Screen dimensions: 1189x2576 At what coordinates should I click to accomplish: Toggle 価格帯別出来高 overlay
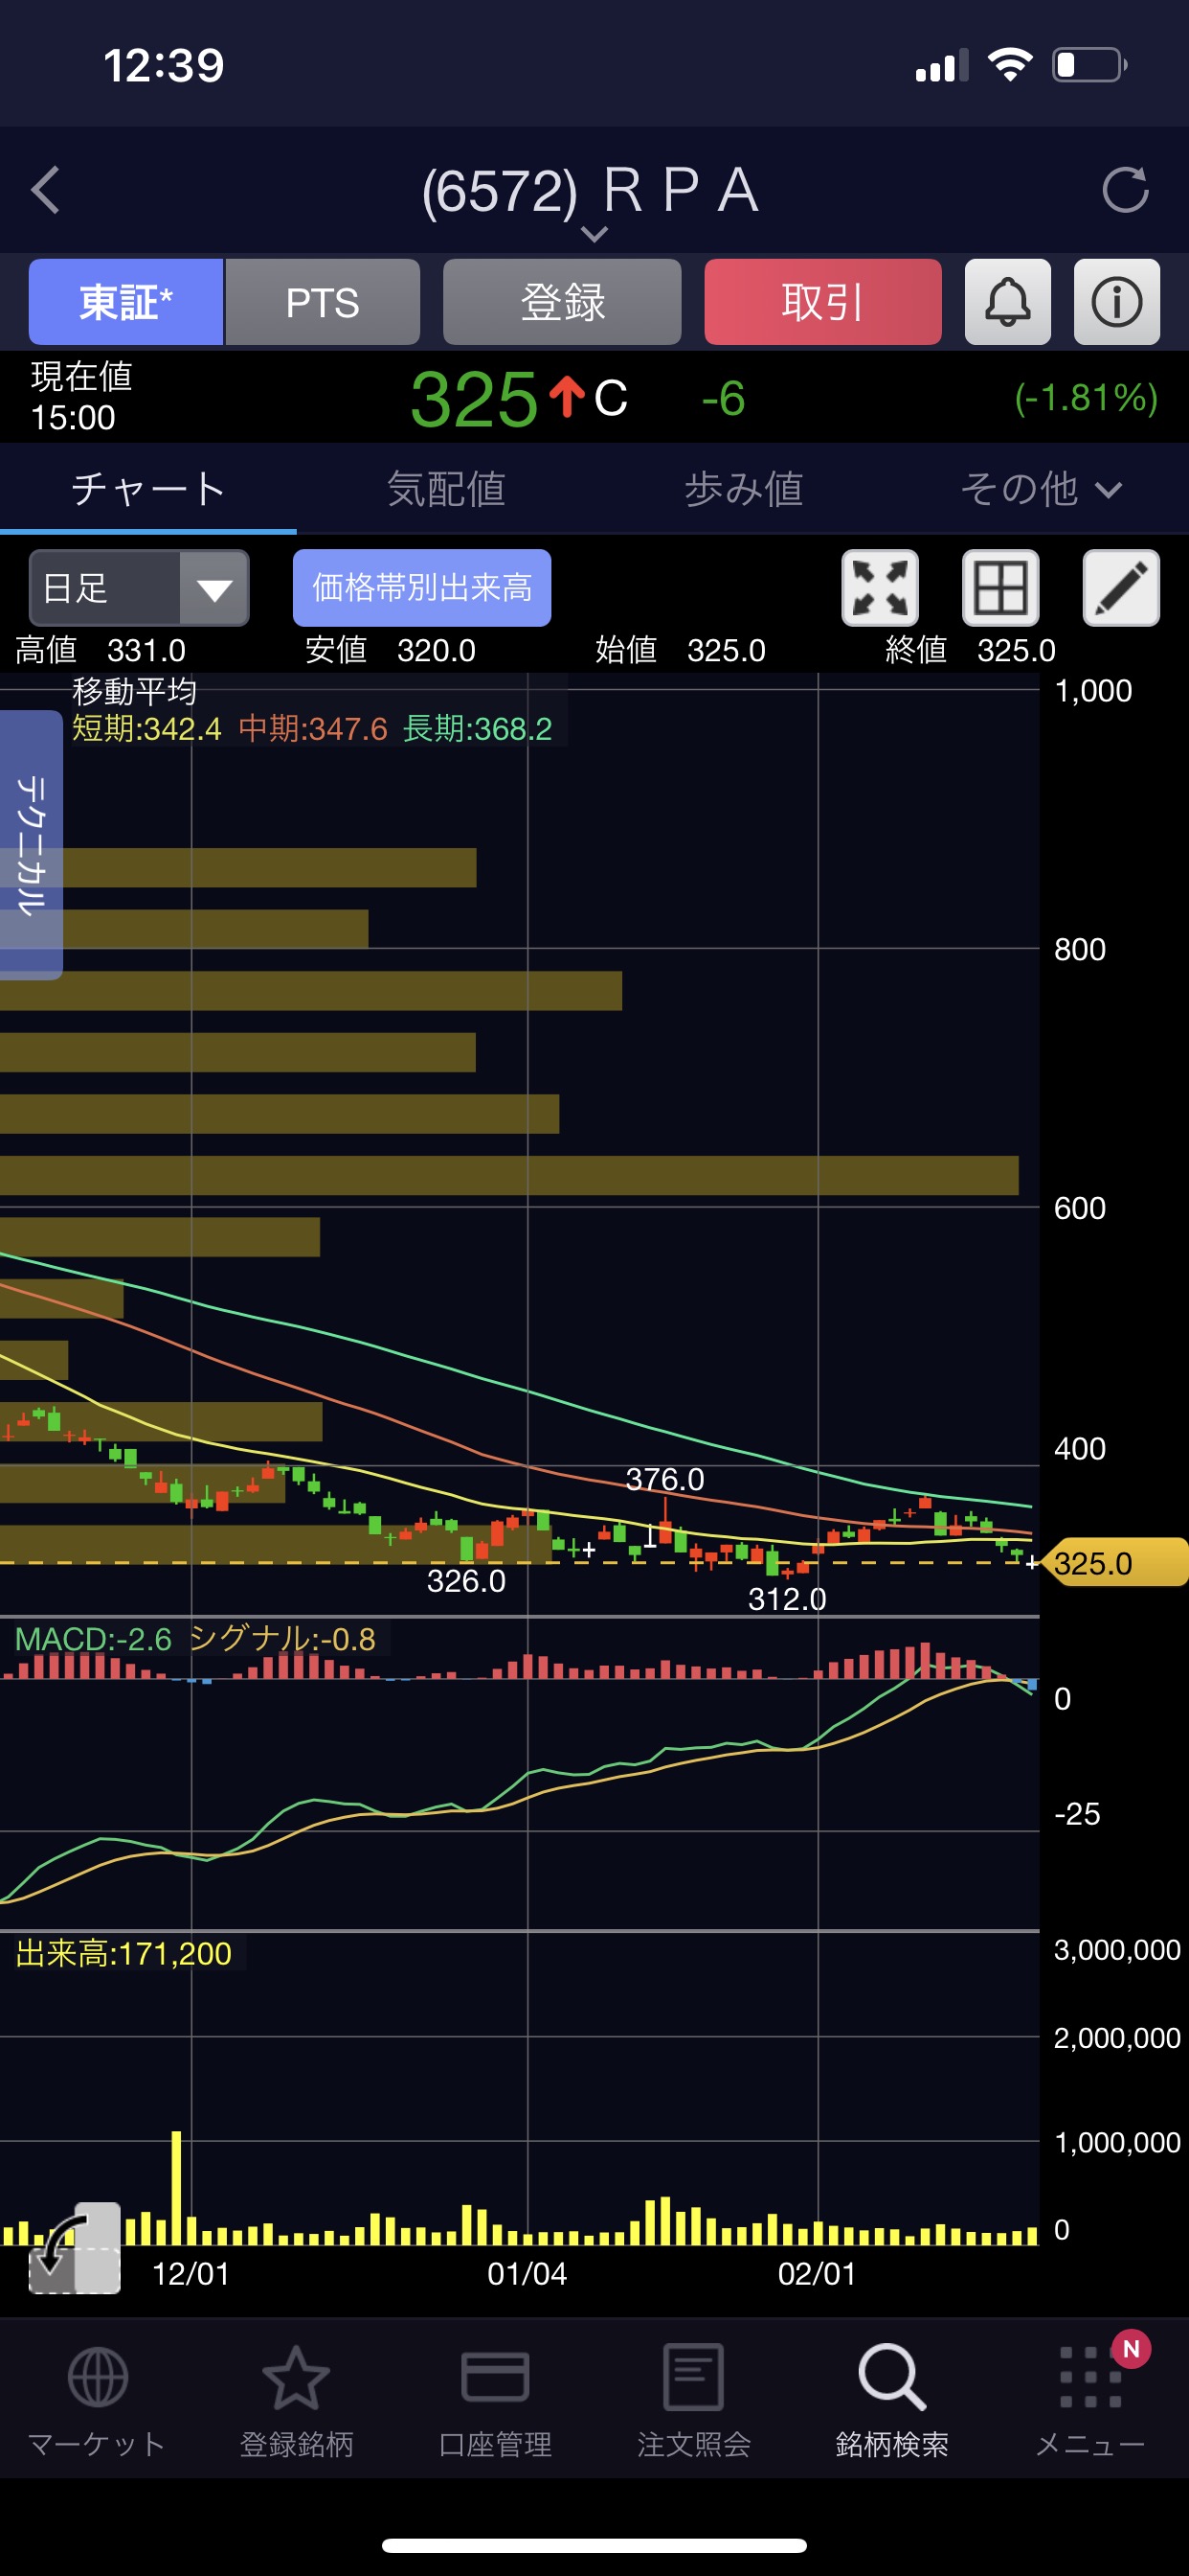421,588
